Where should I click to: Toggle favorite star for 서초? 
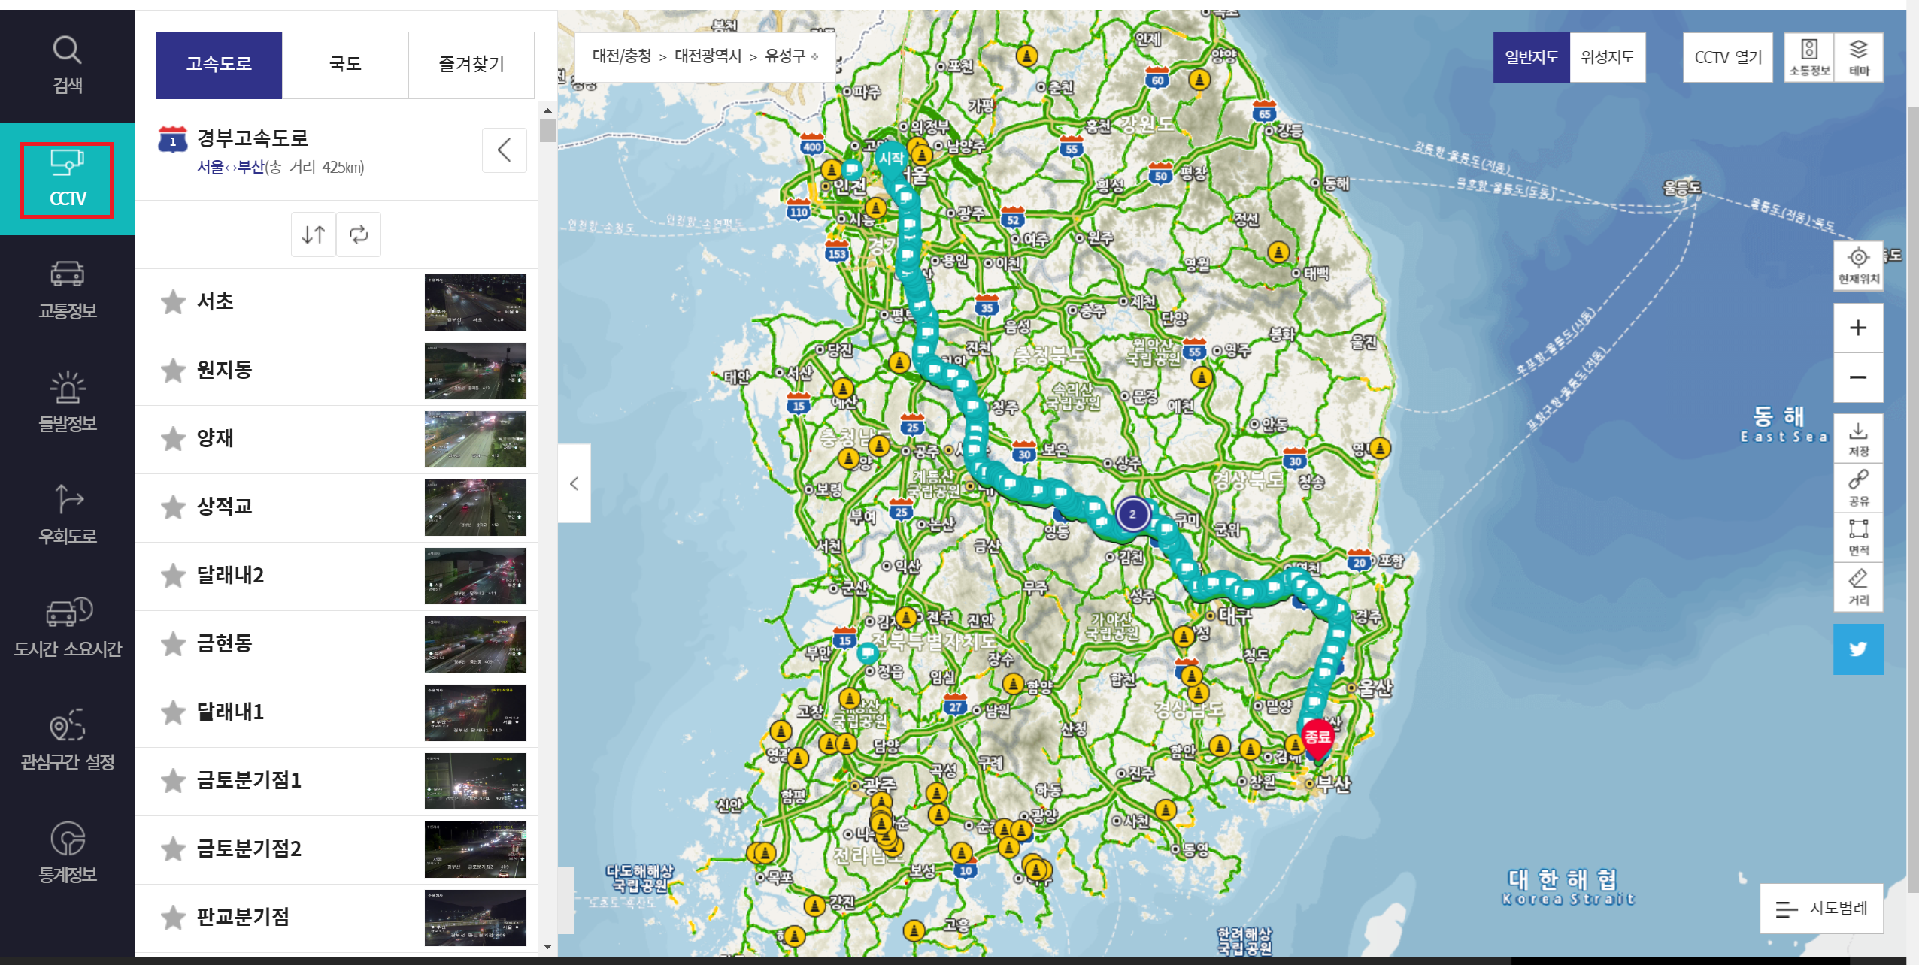tap(173, 302)
